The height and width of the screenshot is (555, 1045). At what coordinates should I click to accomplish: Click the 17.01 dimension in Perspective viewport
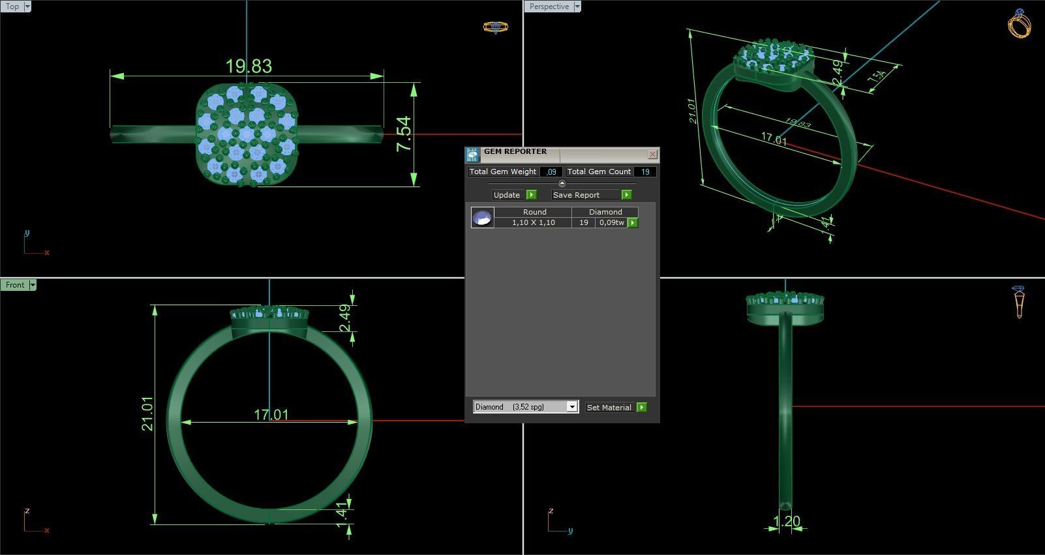click(x=774, y=139)
